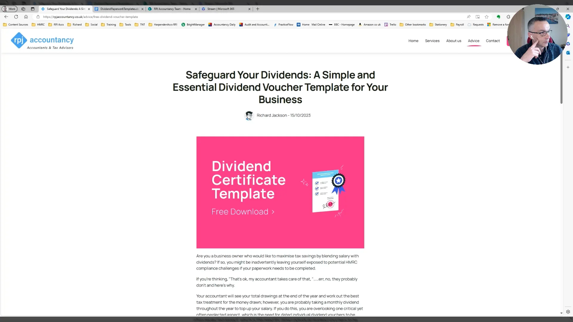Open Services in site navigation
The width and height of the screenshot is (573, 322).
point(432,41)
